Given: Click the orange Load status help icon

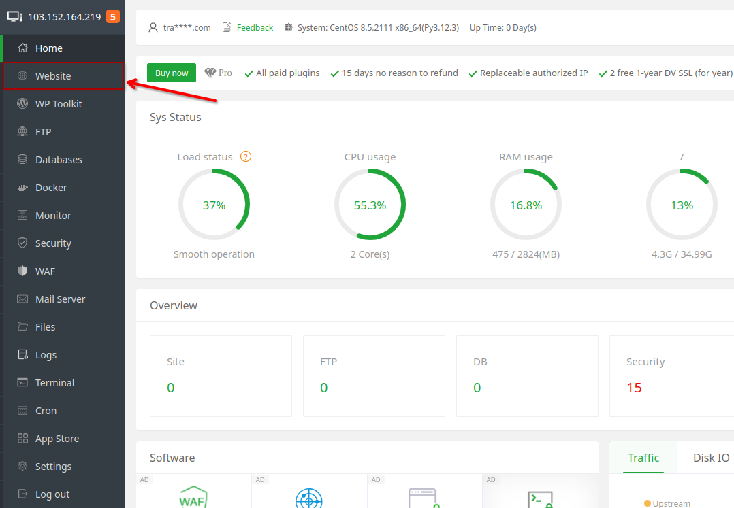Looking at the screenshot, I should coord(246,157).
